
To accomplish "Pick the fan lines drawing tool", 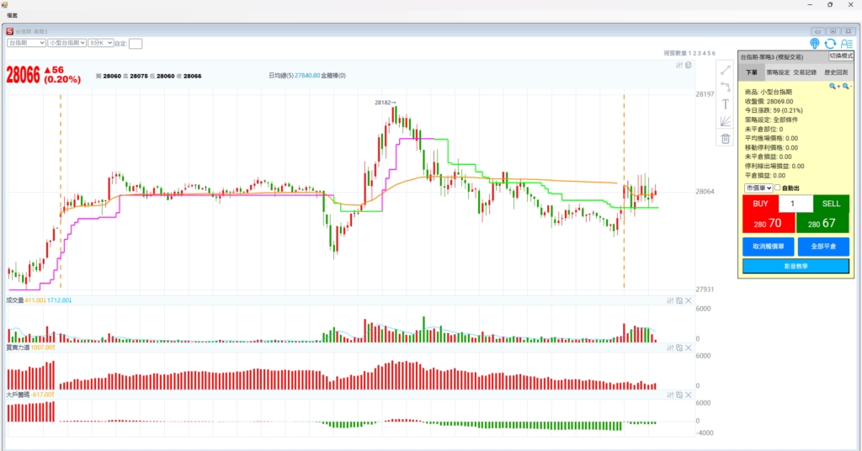I will click(725, 121).
